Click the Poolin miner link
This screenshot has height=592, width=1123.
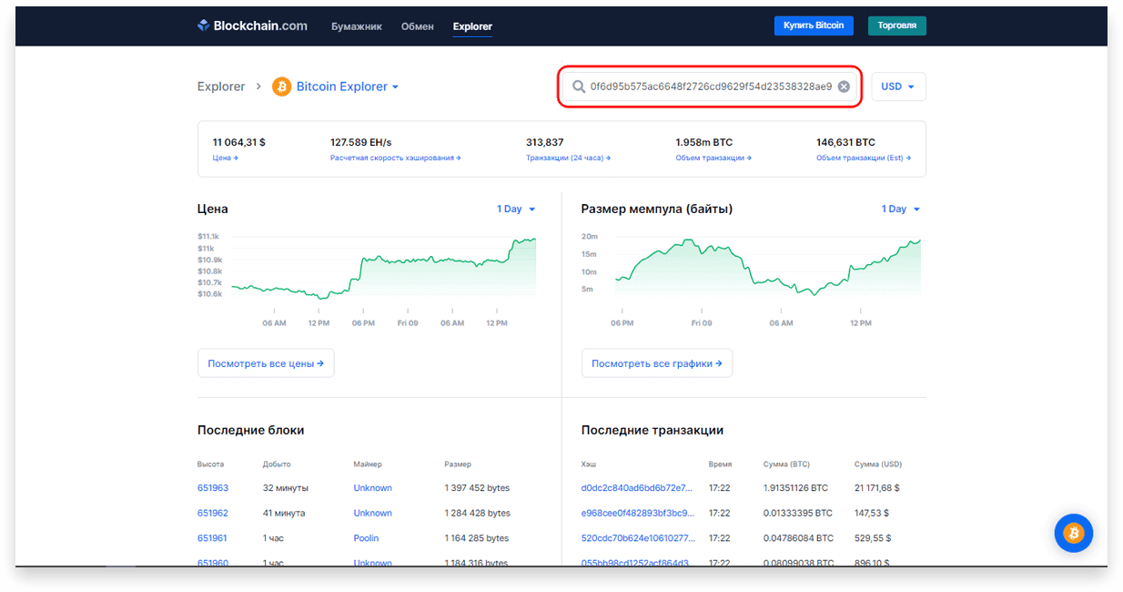[x=366, y=538]
